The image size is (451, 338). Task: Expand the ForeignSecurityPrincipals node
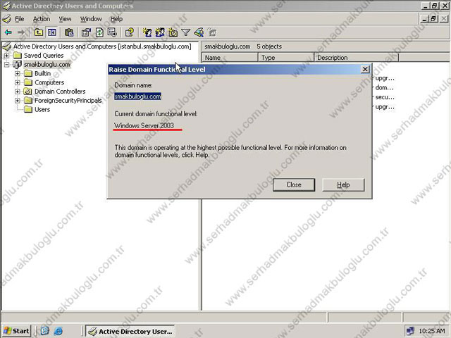point(17,101)
